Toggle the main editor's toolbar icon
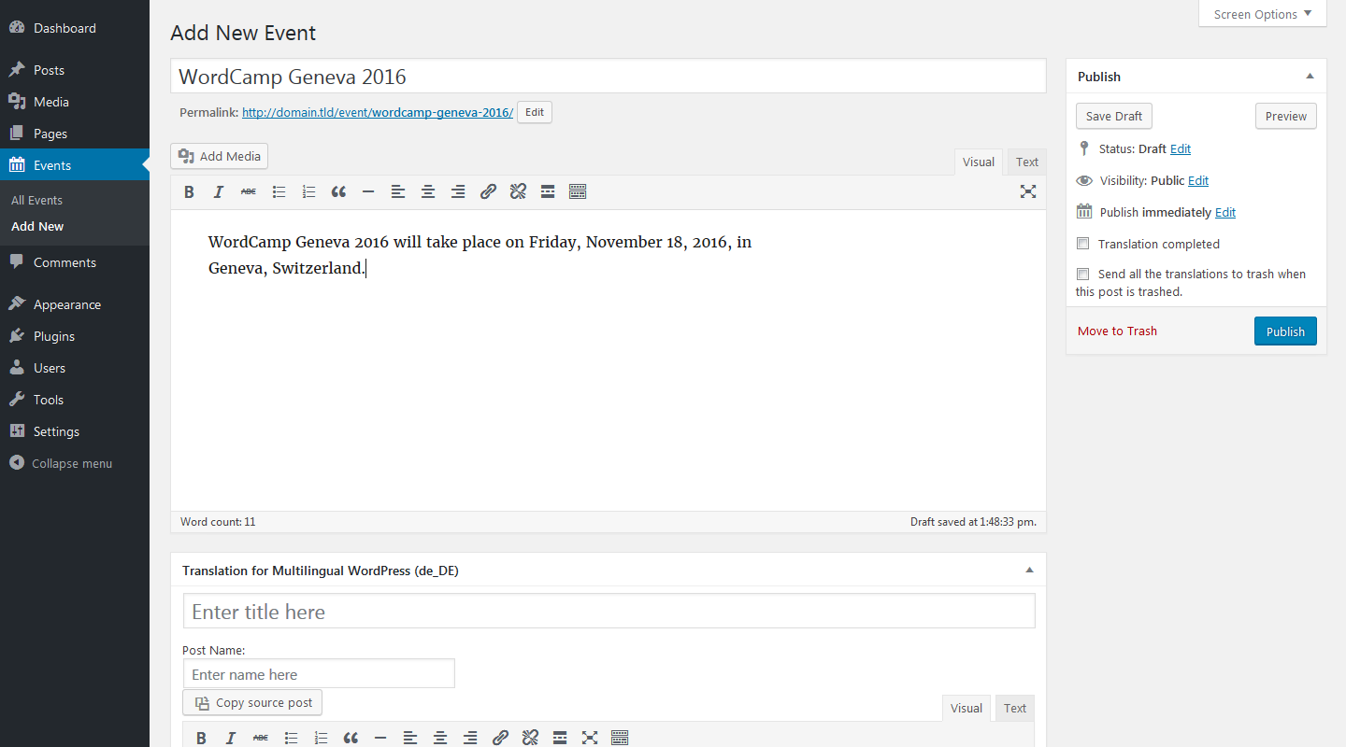 coord(578,192)
